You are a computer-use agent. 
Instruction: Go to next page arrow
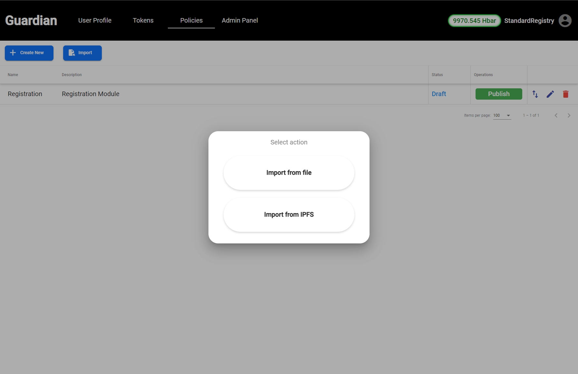pyautogui.click(x=569, y=115)
